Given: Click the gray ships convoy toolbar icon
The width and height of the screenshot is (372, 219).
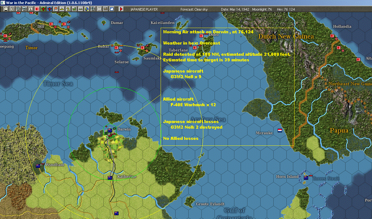Looking at the screenshot, I should point(80,9).
